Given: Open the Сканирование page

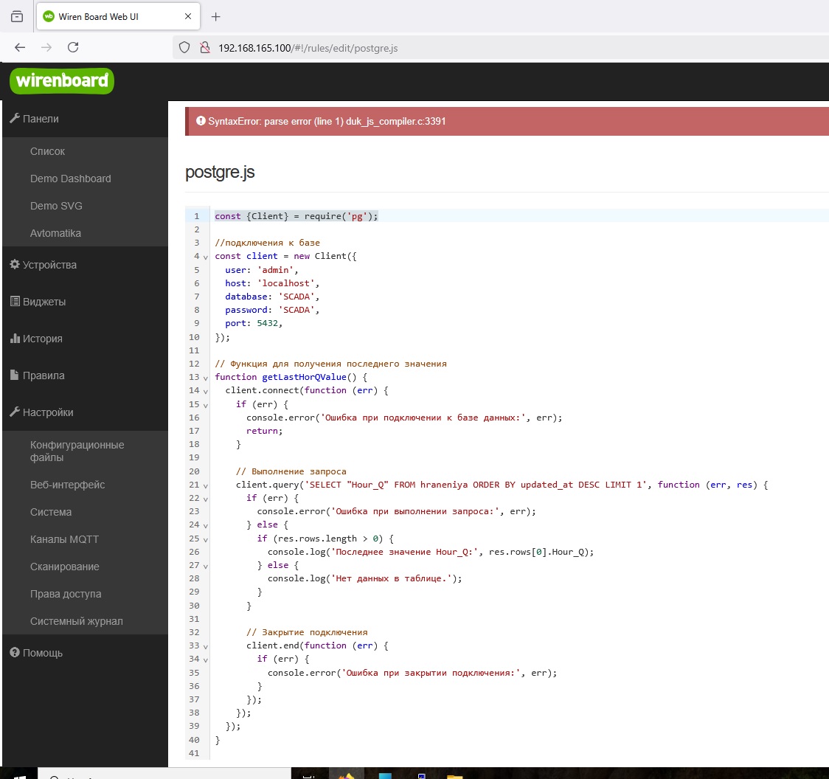Looking at the screenshot, I should (x=64, y=567).
